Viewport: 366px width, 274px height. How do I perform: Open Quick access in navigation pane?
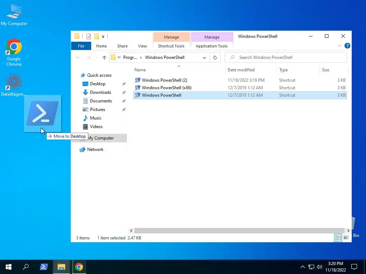pos(99,75)
